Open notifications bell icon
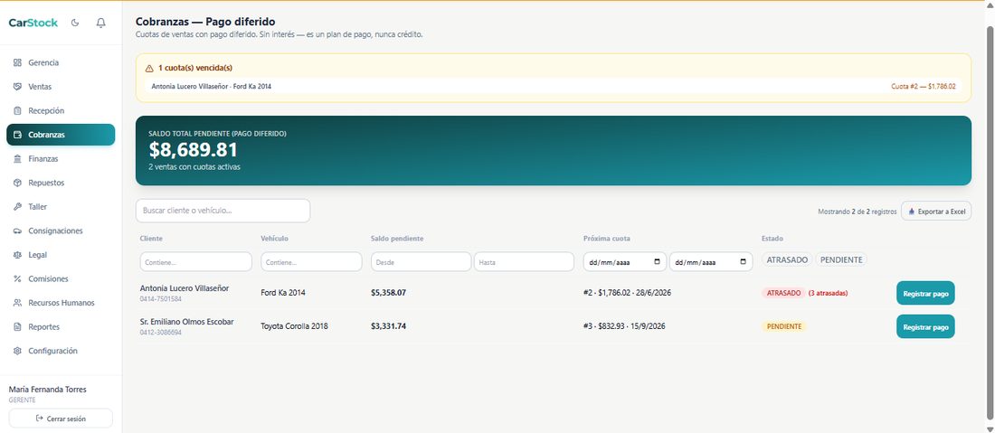995x433 pixels. click(101, 23)
